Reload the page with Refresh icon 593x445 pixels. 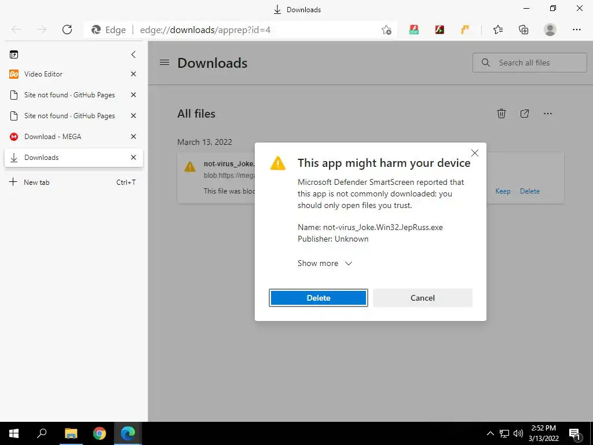point(67,30)
